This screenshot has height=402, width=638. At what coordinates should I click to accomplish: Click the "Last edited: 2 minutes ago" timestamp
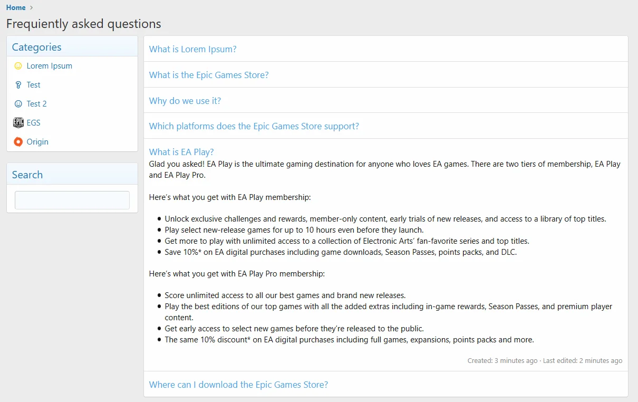pos(583,361)
